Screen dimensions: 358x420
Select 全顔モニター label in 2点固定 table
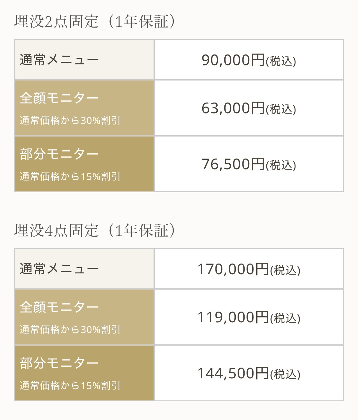point(59,98)
